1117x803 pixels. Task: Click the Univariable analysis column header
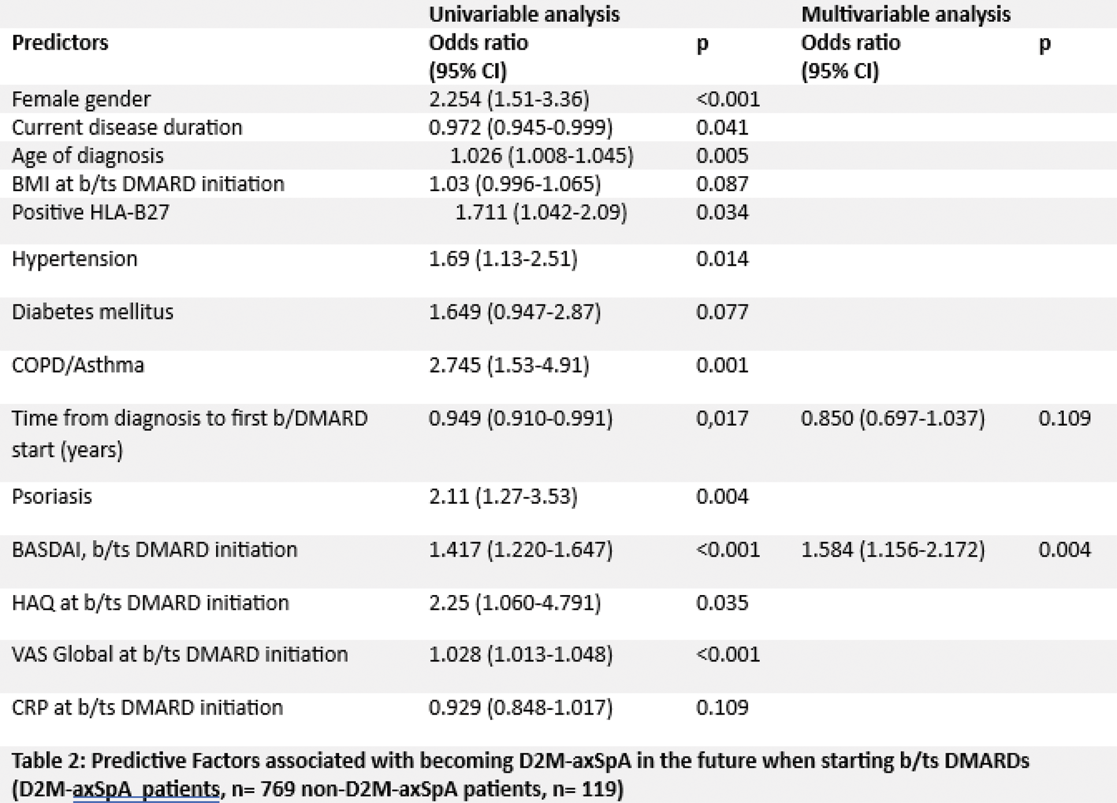tap(524, 14)
